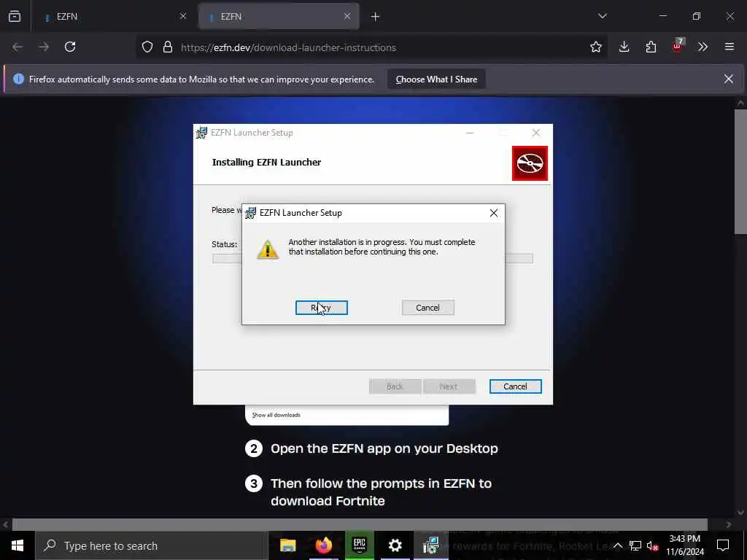Click the installer icon in dialog title
The image size is (747, 560).
point(251,213)
